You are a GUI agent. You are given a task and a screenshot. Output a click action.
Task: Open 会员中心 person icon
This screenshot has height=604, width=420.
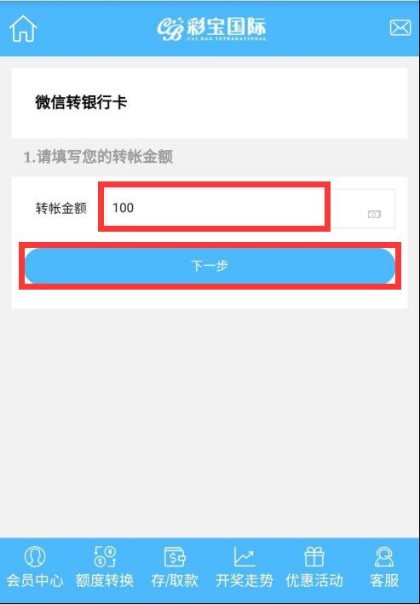coord(35,556)
